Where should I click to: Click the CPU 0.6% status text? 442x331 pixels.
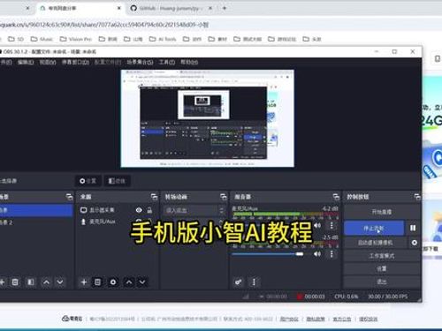coord(347,297)
